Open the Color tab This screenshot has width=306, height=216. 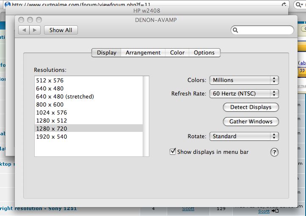(177, 53)
